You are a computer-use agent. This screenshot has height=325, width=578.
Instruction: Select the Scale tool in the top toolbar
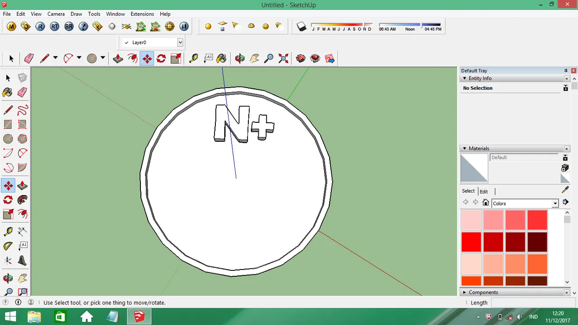[176, 58]
